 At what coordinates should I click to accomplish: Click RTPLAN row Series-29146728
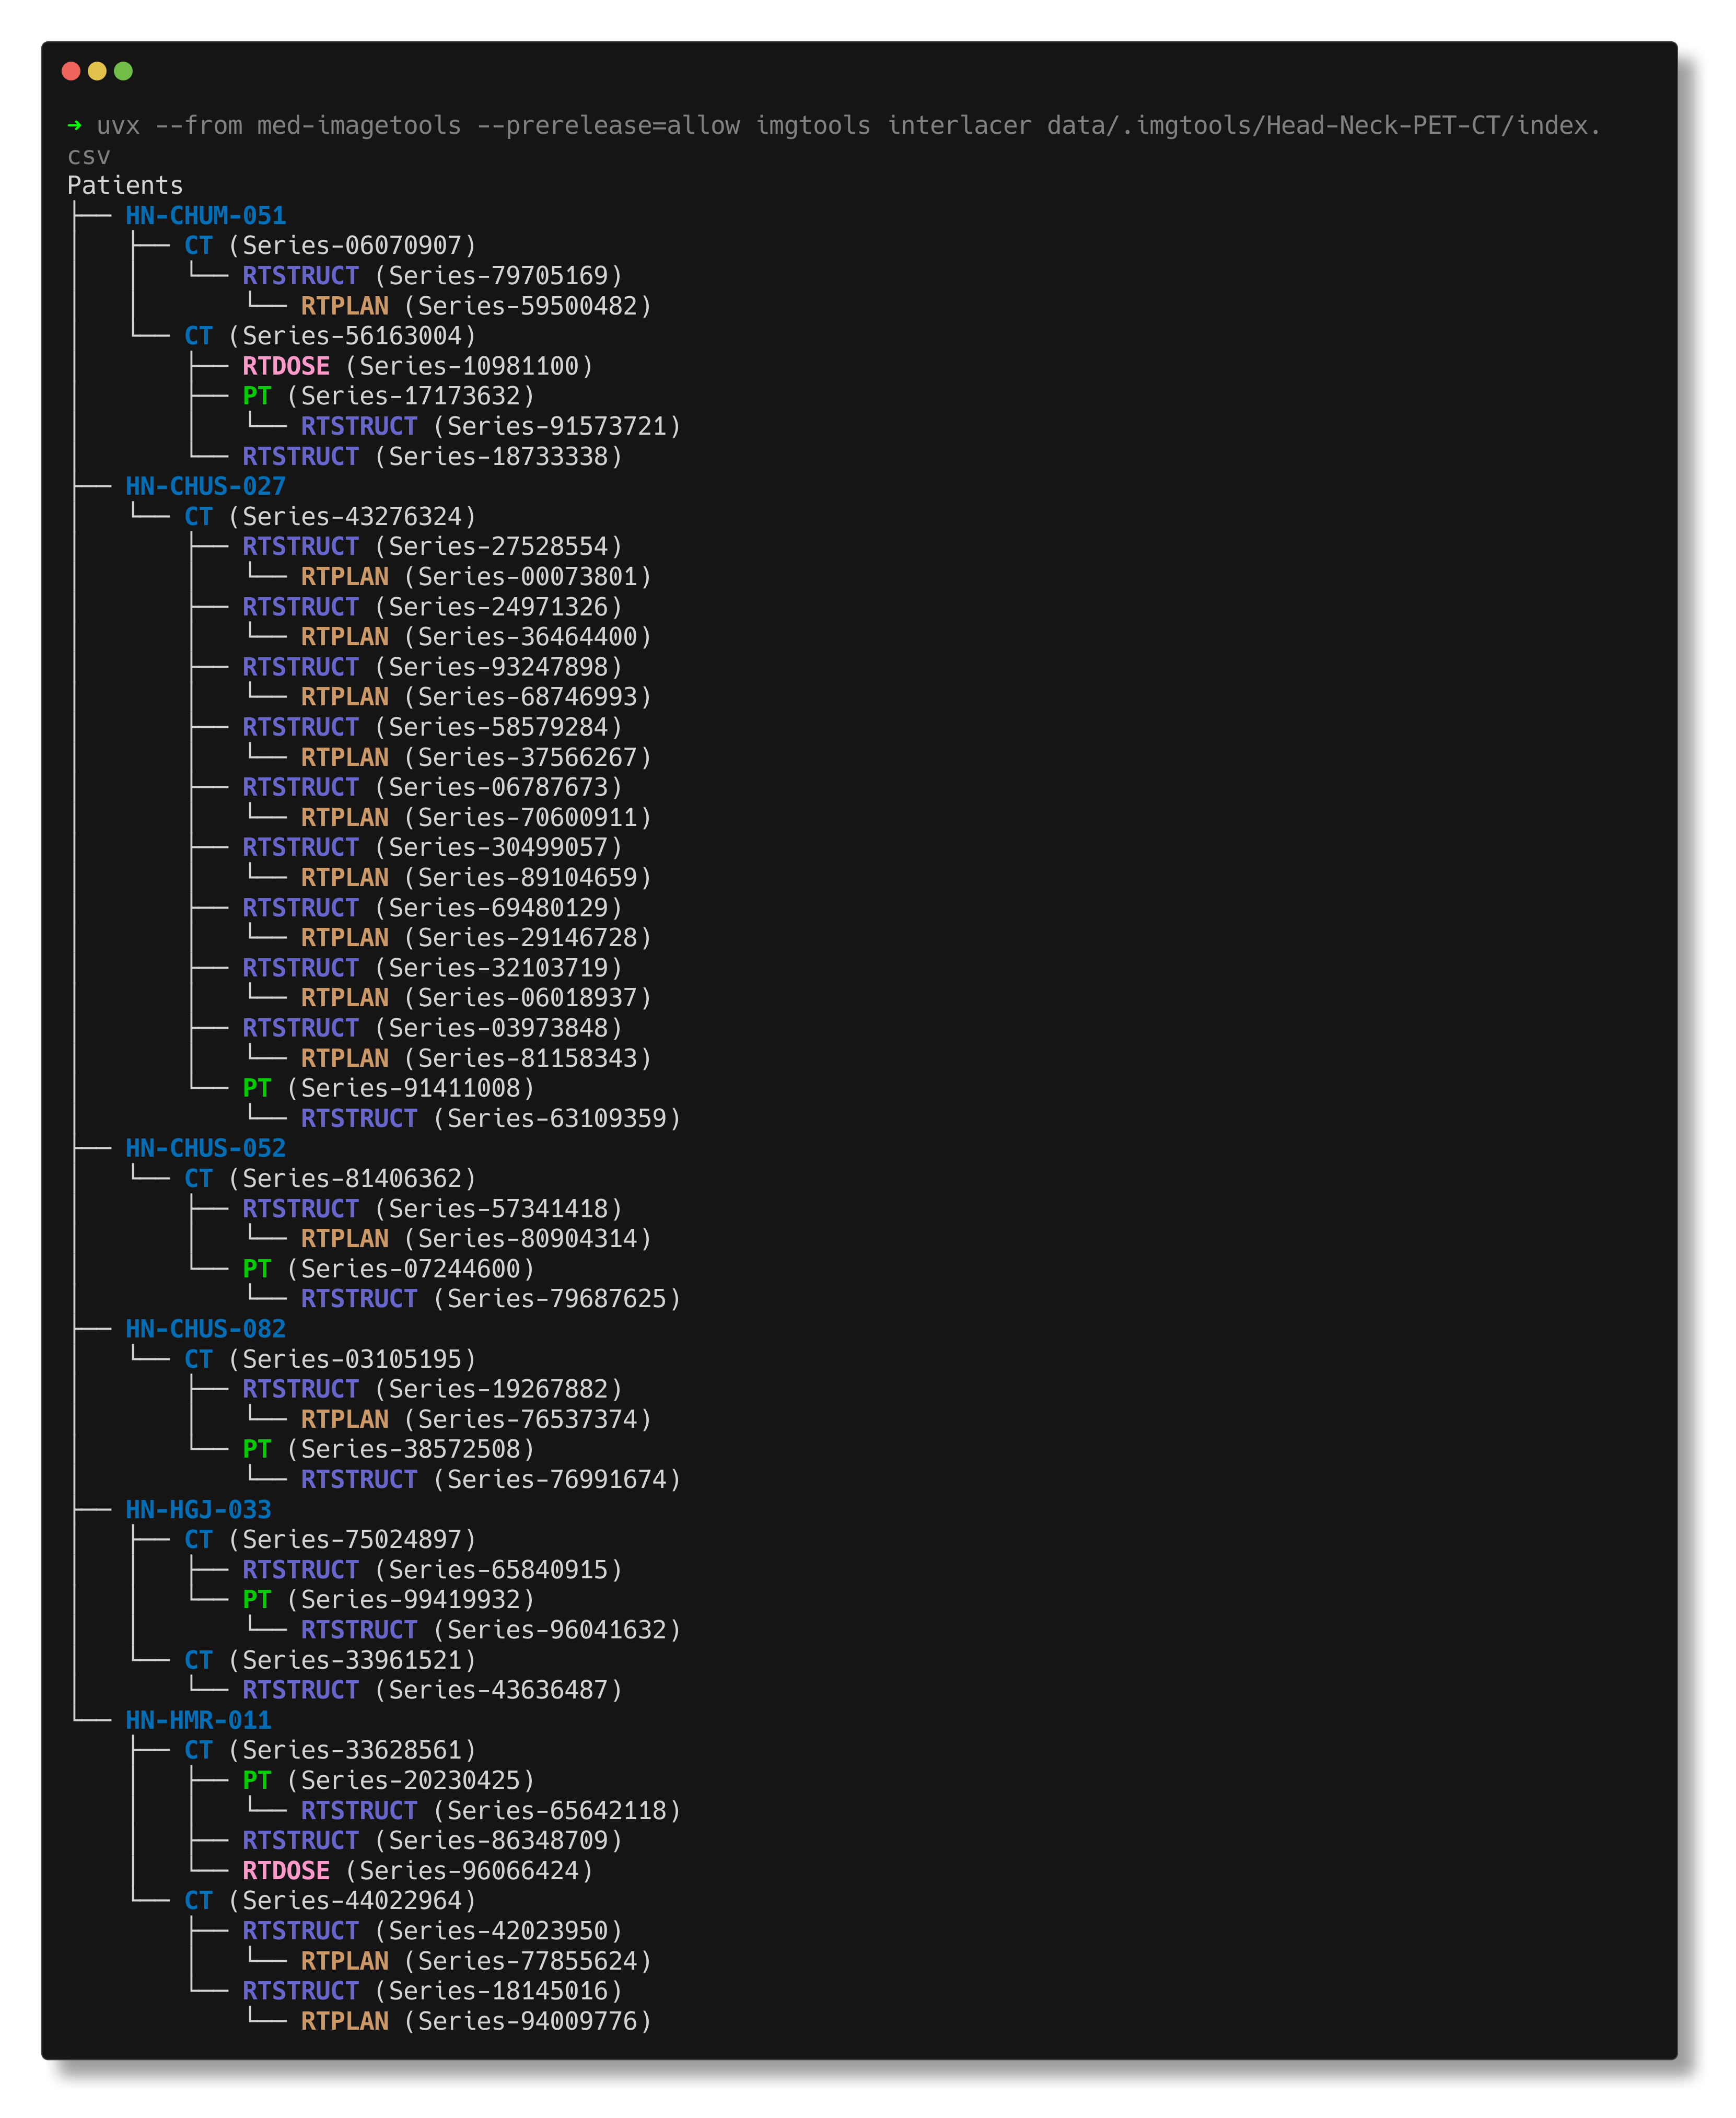coord(477,938)
